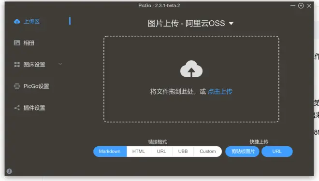Expand the 图床设置 chevron
Viewport: 319px width, 181px height.
pos(60,64)
